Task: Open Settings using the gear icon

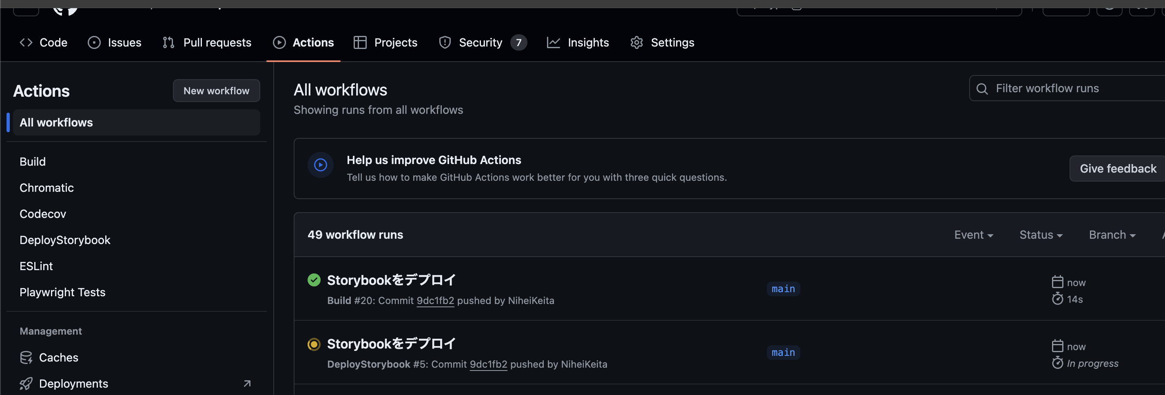Action: click(x=636, y=42)
